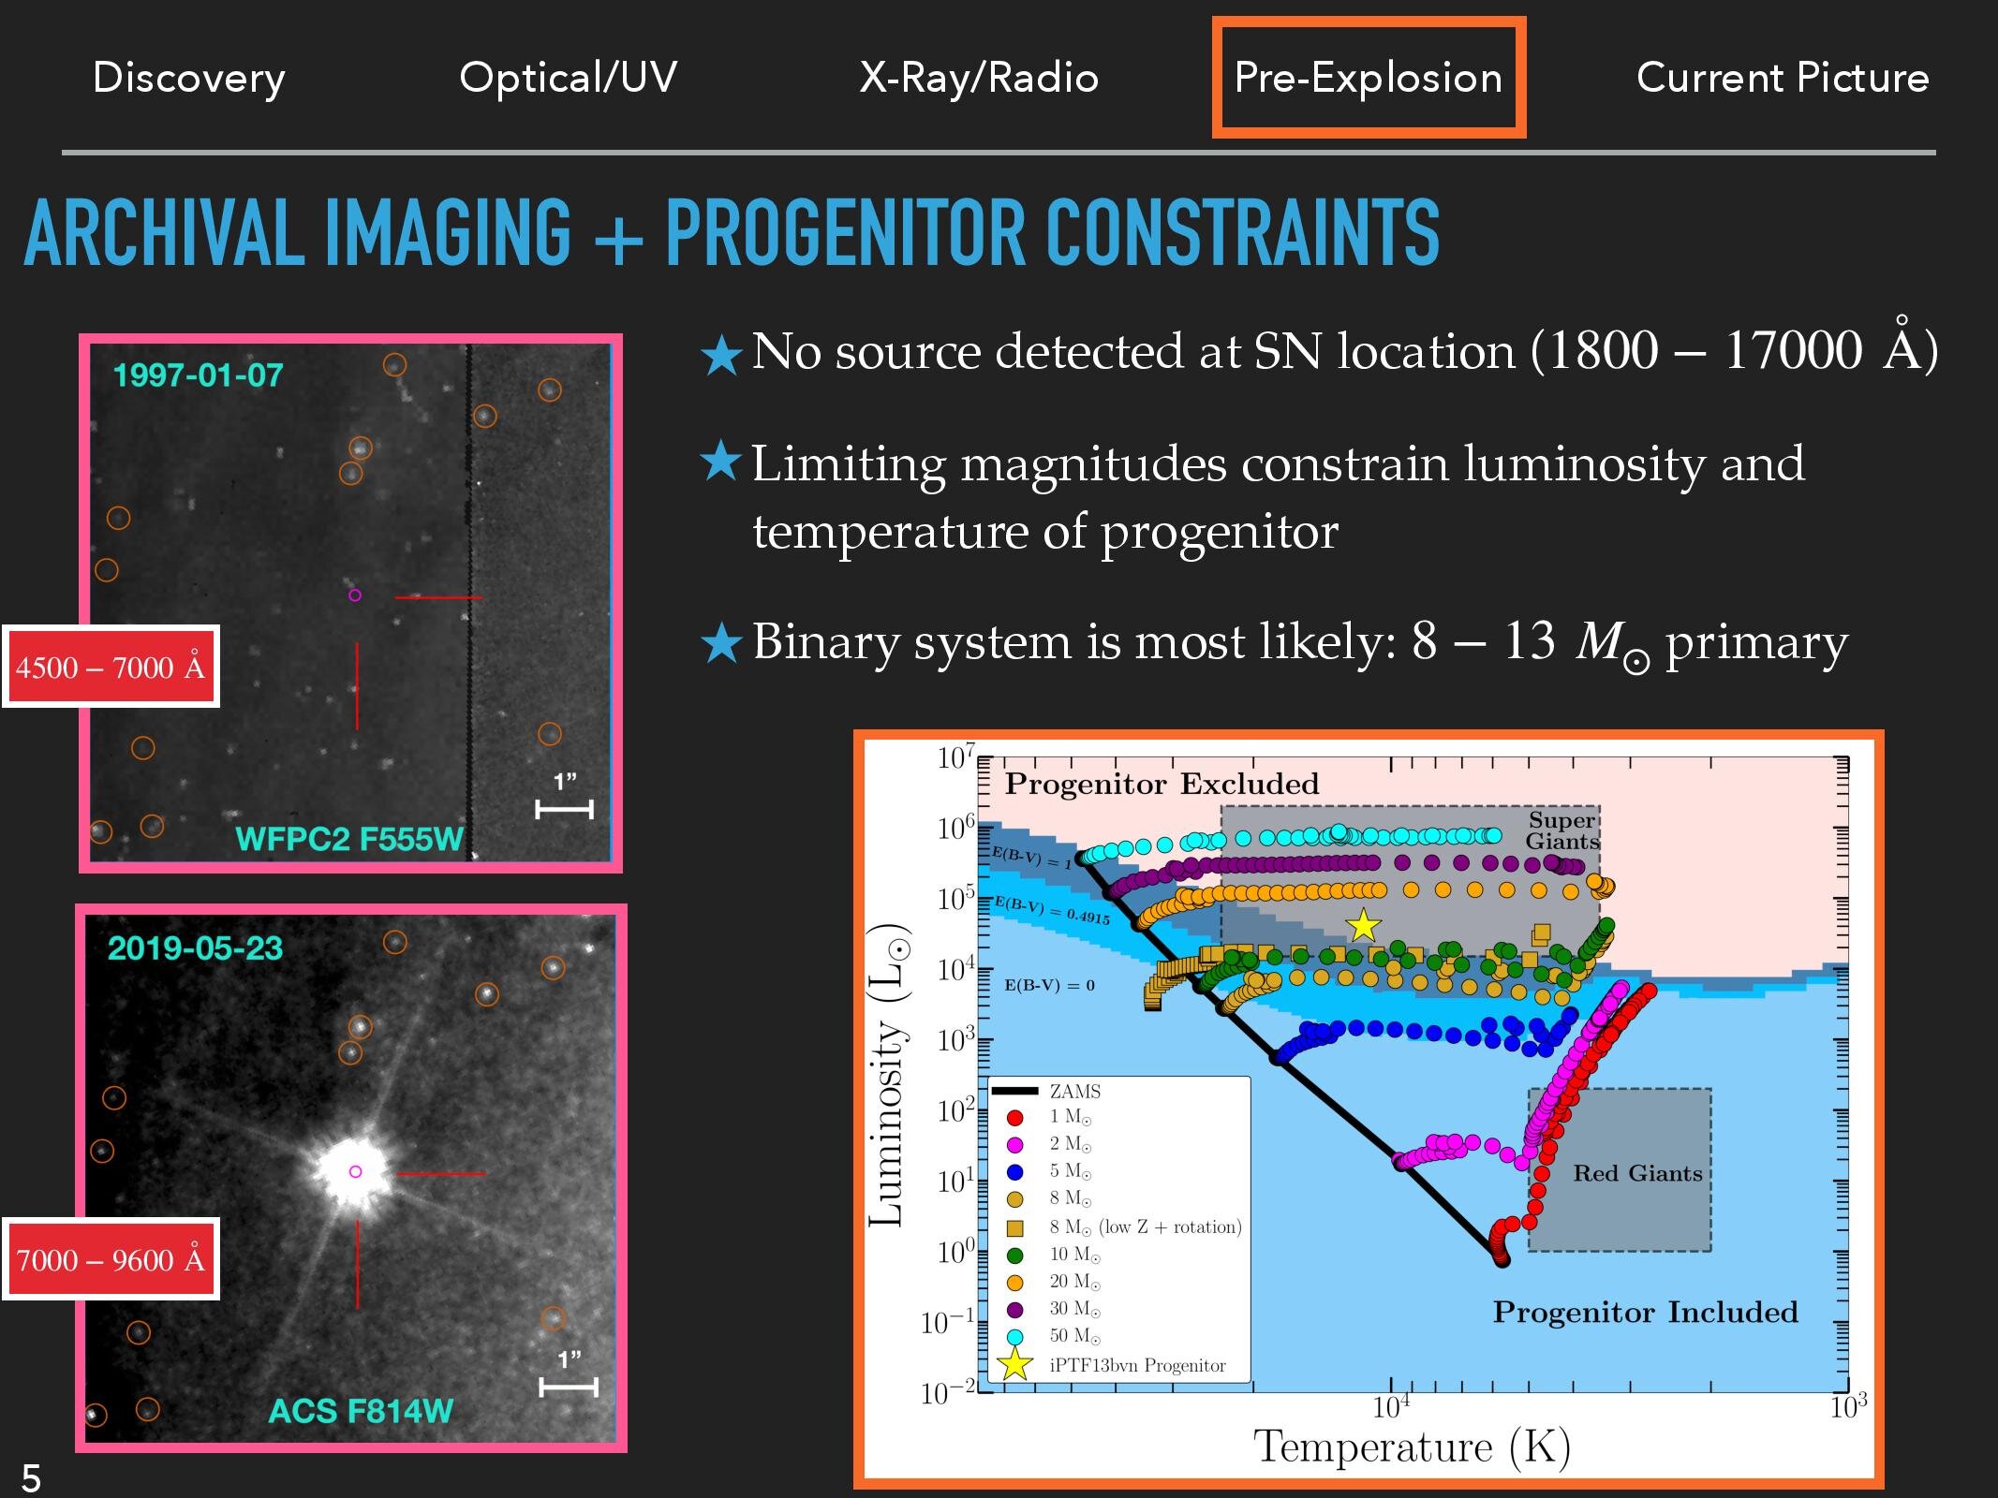Screen dimensions: 1998x1498
Task: Click the bright supernova source in 2019 image
Action: 354,1172
